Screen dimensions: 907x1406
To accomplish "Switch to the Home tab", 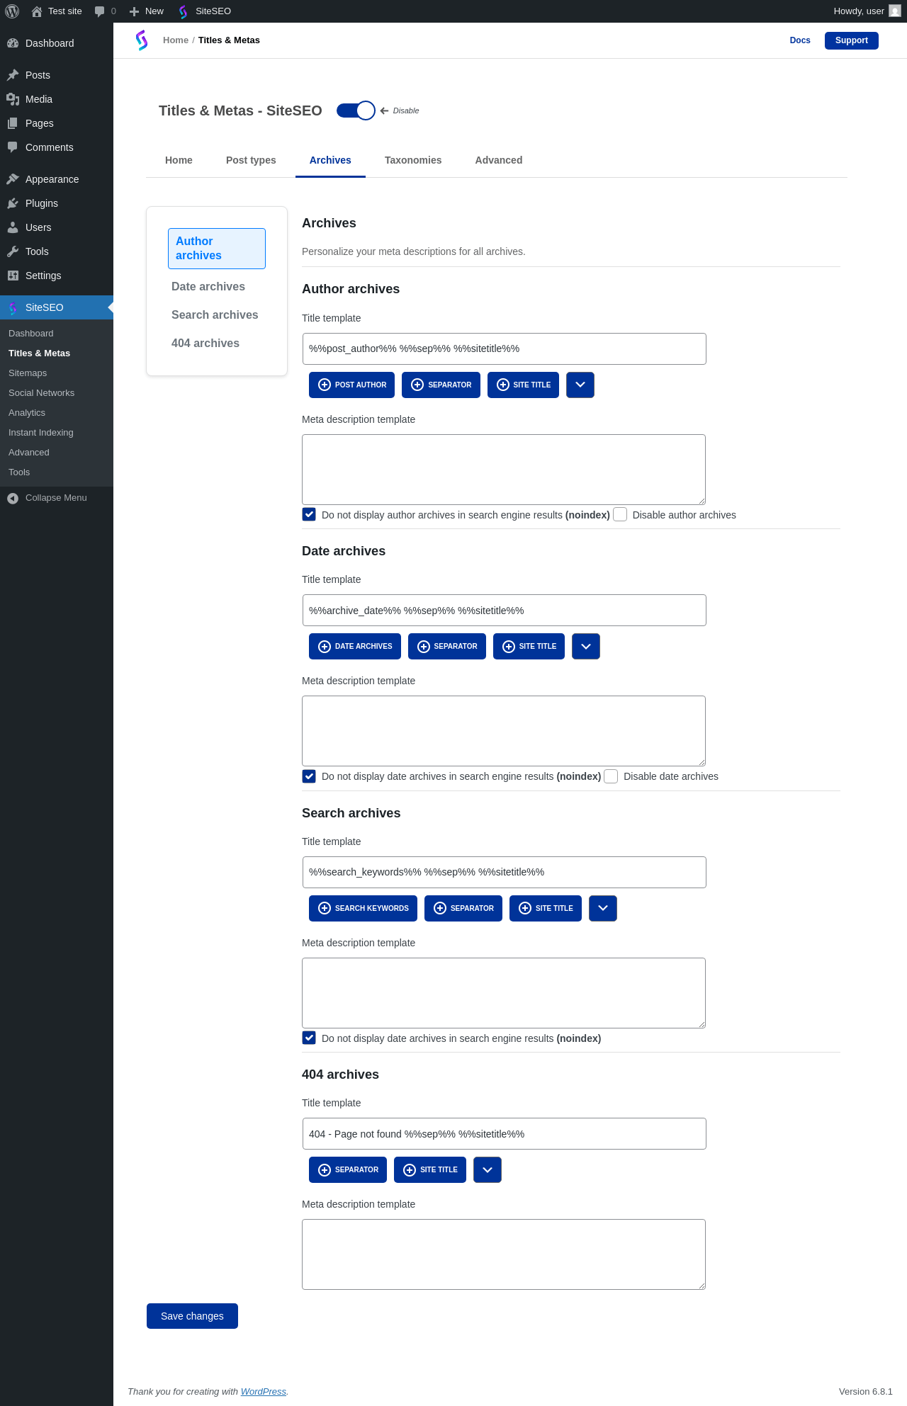I will [x=179, y=160].
